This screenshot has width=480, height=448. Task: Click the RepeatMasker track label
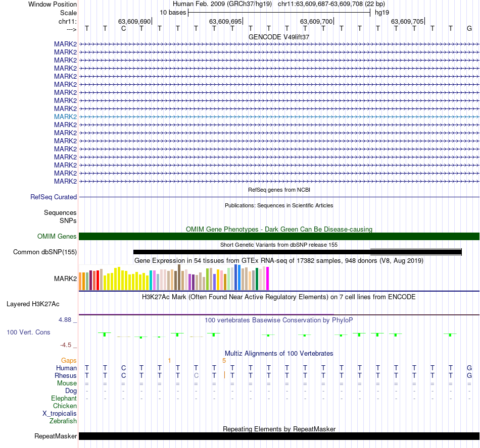click(x=56, y=436)
